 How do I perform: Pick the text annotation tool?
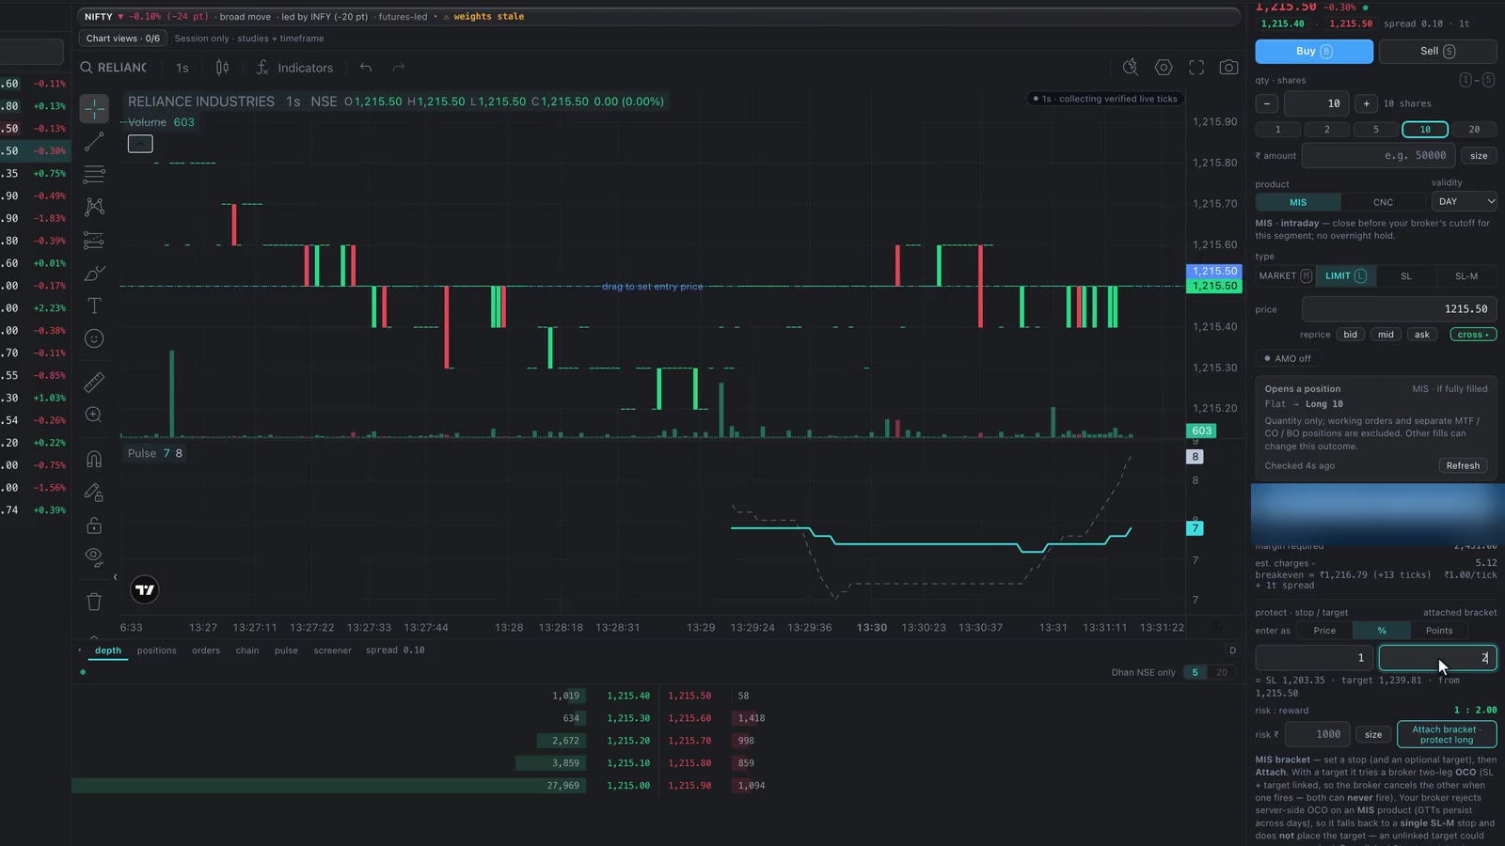coord(94,306)
